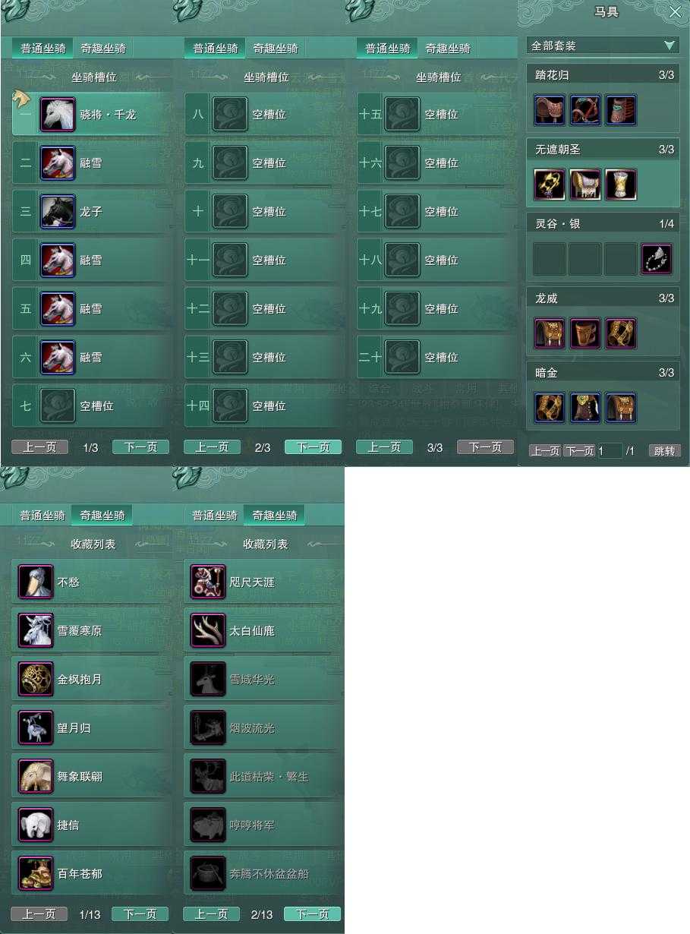This screenshot has height=934, width=690.
Task: Click the page number input field
Action: tap(610, 451)
